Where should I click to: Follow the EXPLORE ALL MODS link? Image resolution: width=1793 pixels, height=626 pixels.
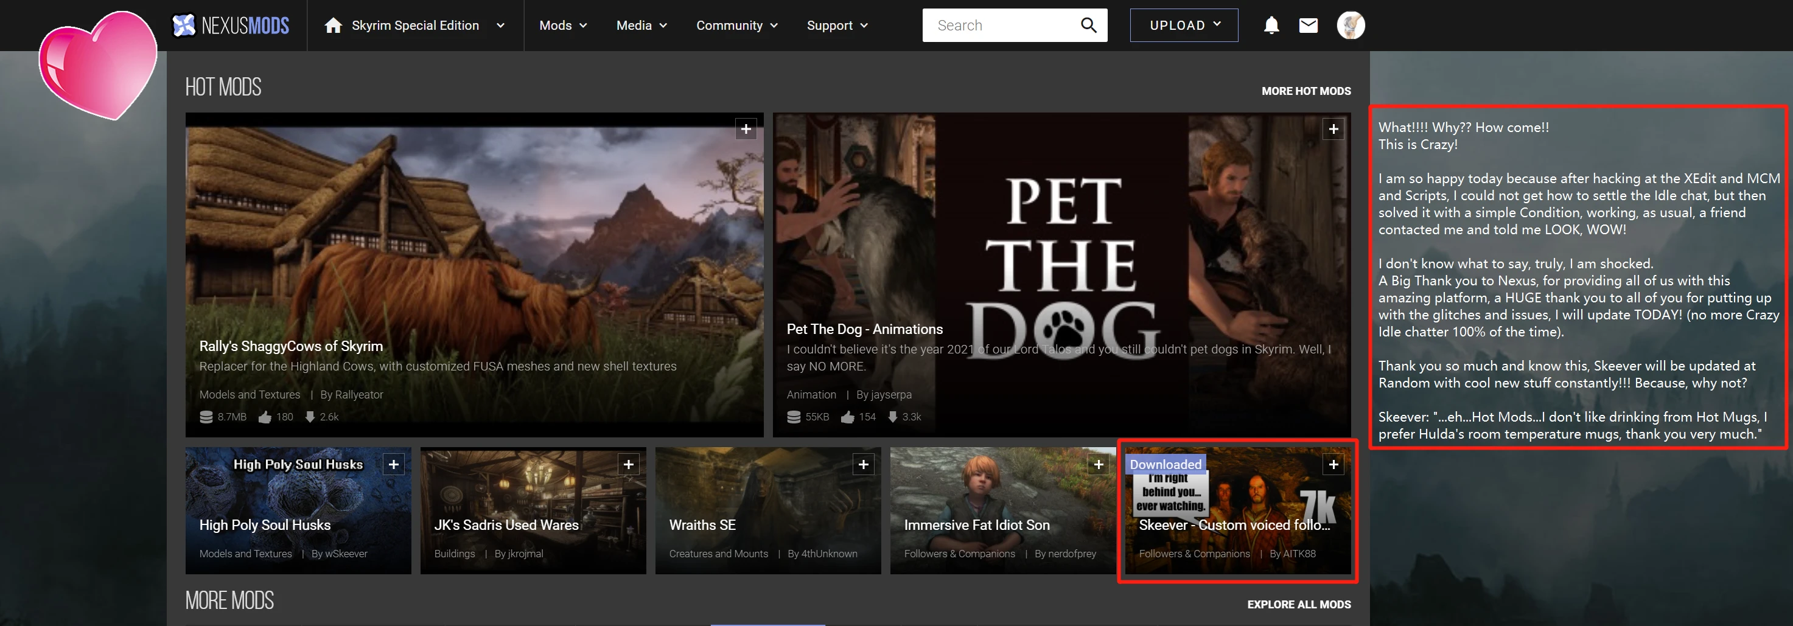point(1299,605)
